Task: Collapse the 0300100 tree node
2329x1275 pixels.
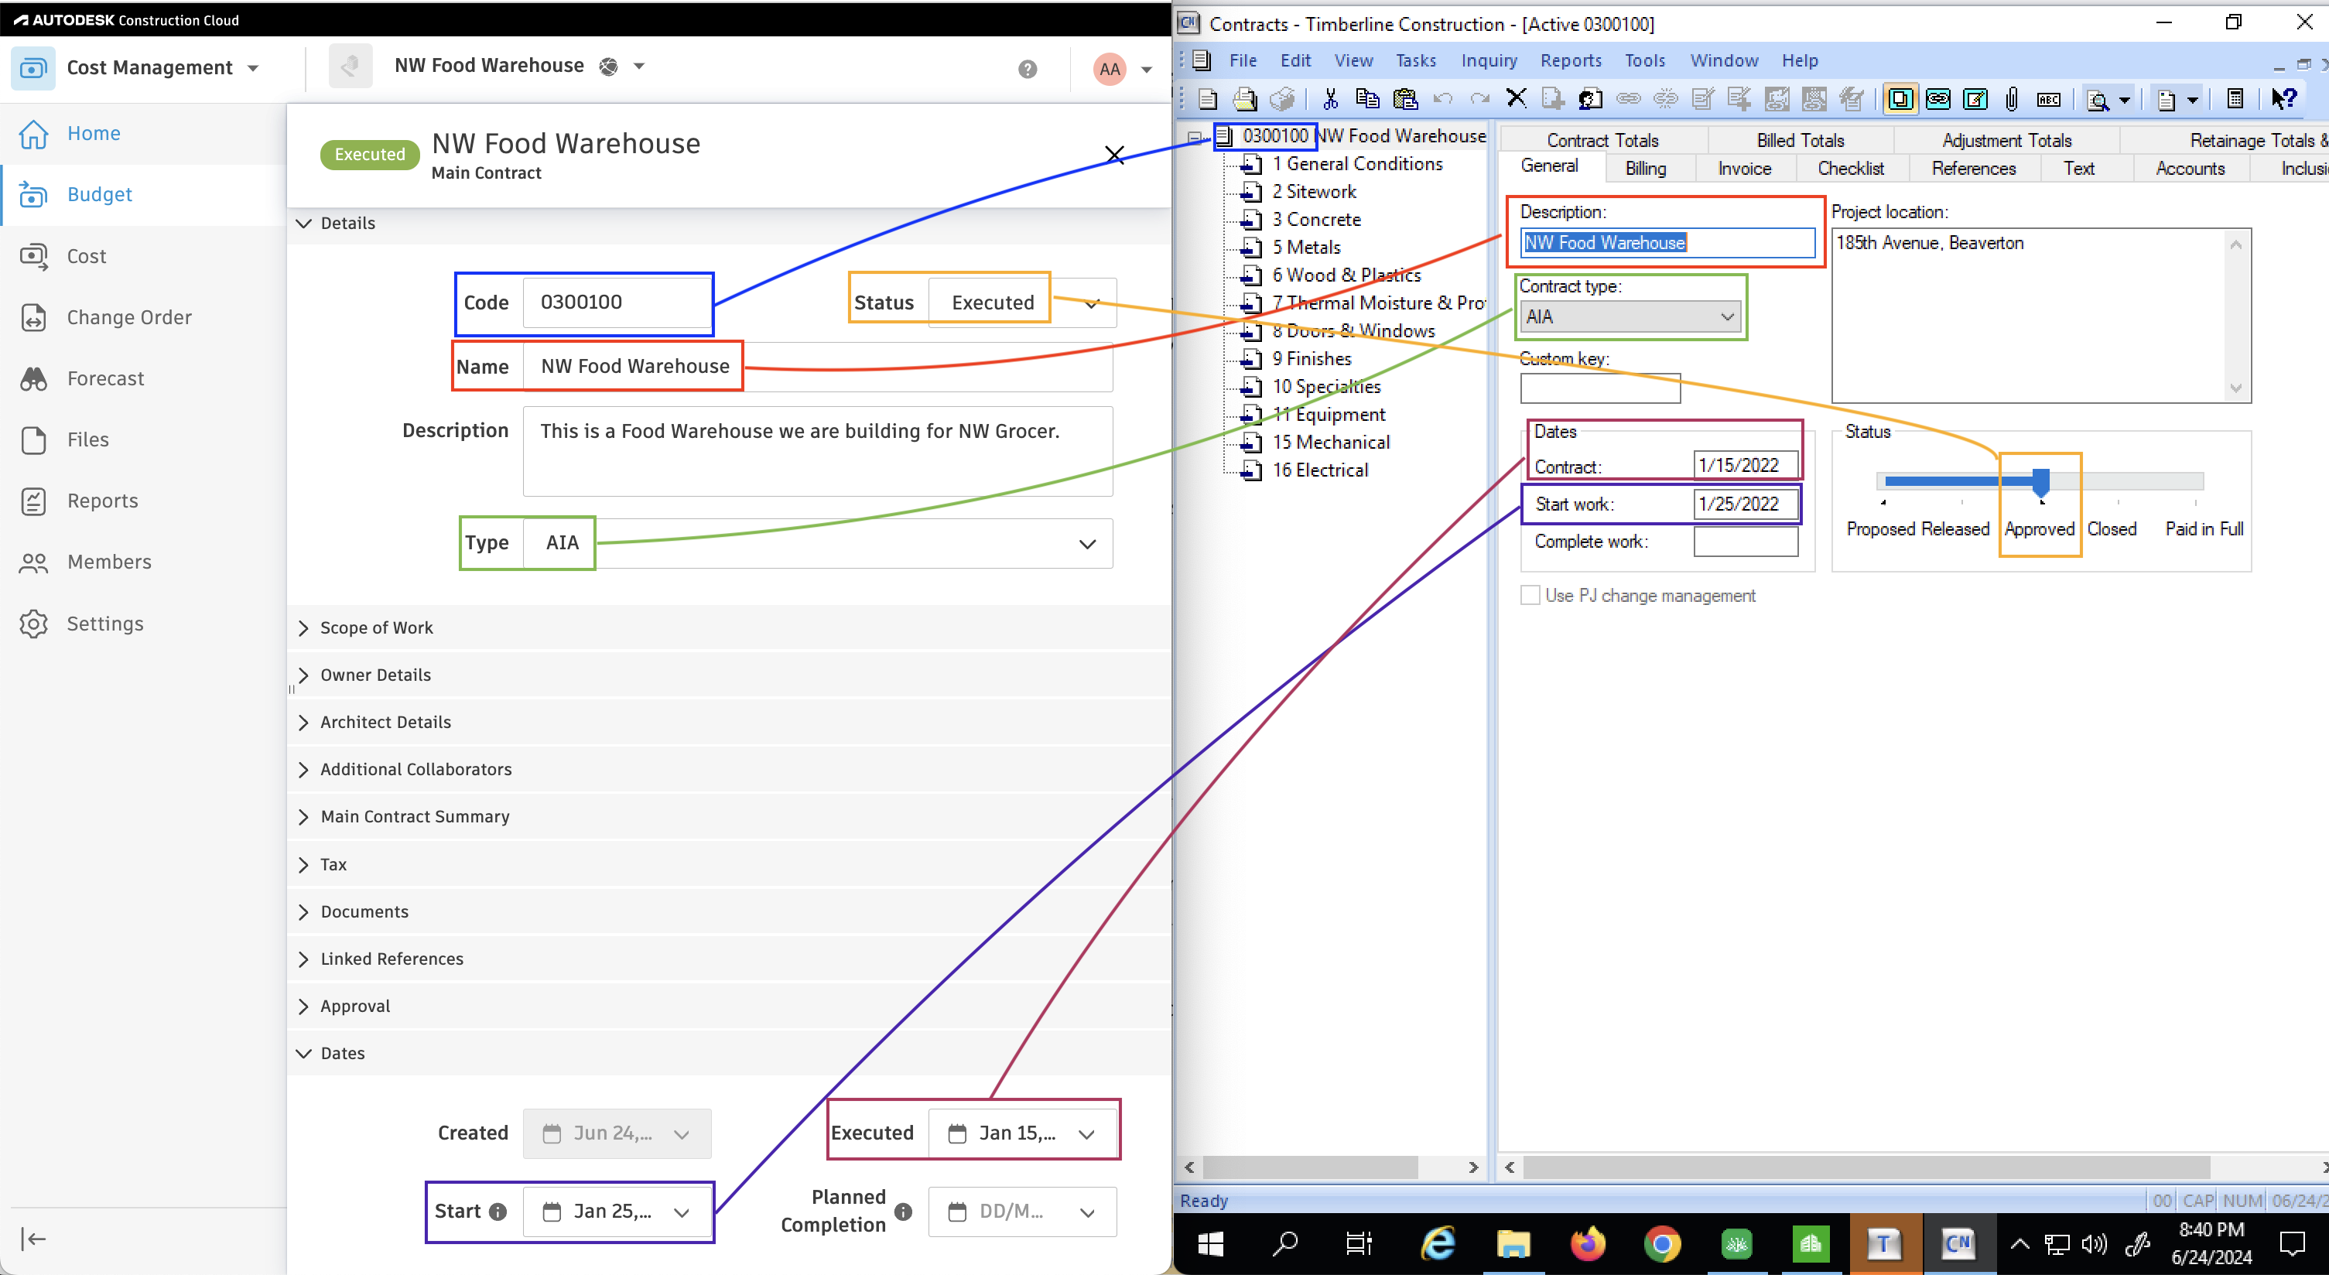Action: [x=1193, y=138]
